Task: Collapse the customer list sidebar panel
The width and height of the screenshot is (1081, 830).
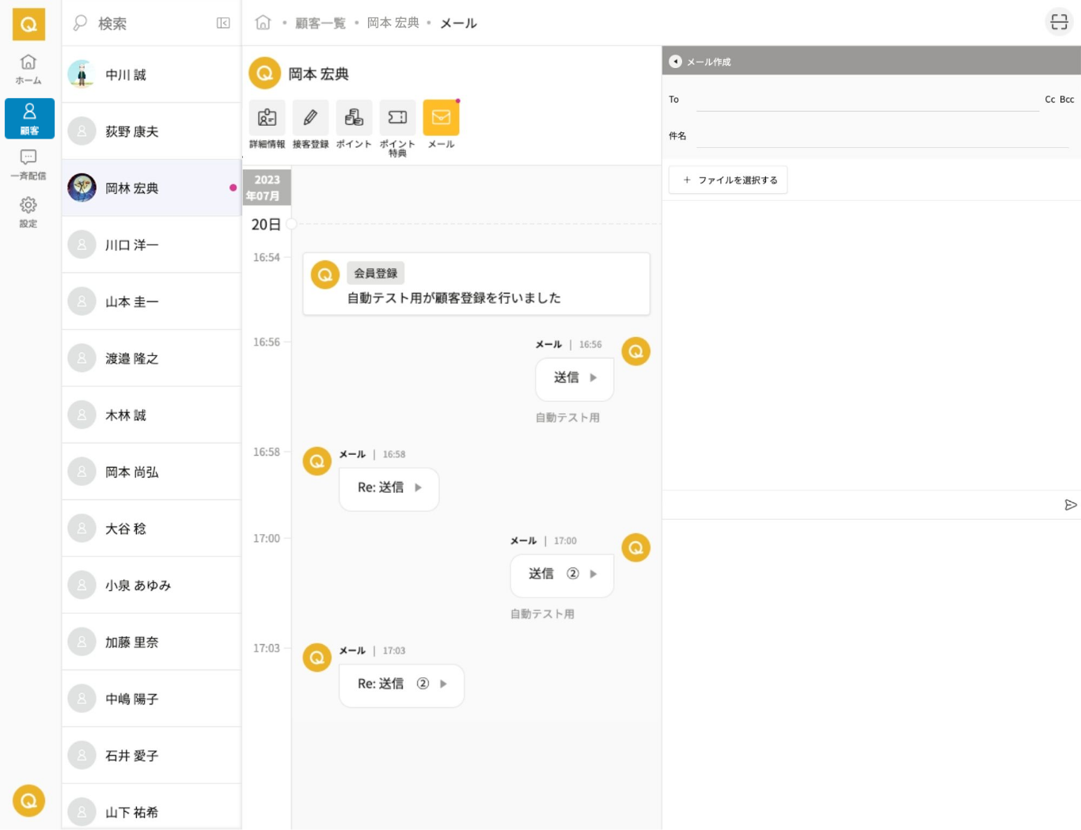Action: [x=223, y=23]
